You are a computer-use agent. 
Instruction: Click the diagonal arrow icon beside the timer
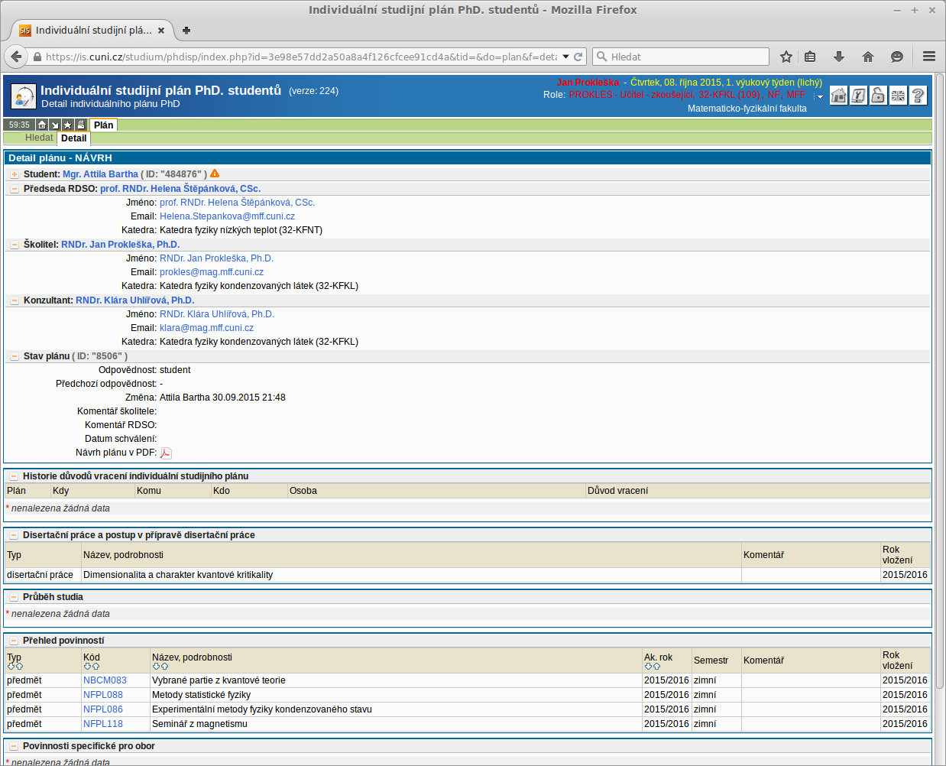[x=55, y=125]
